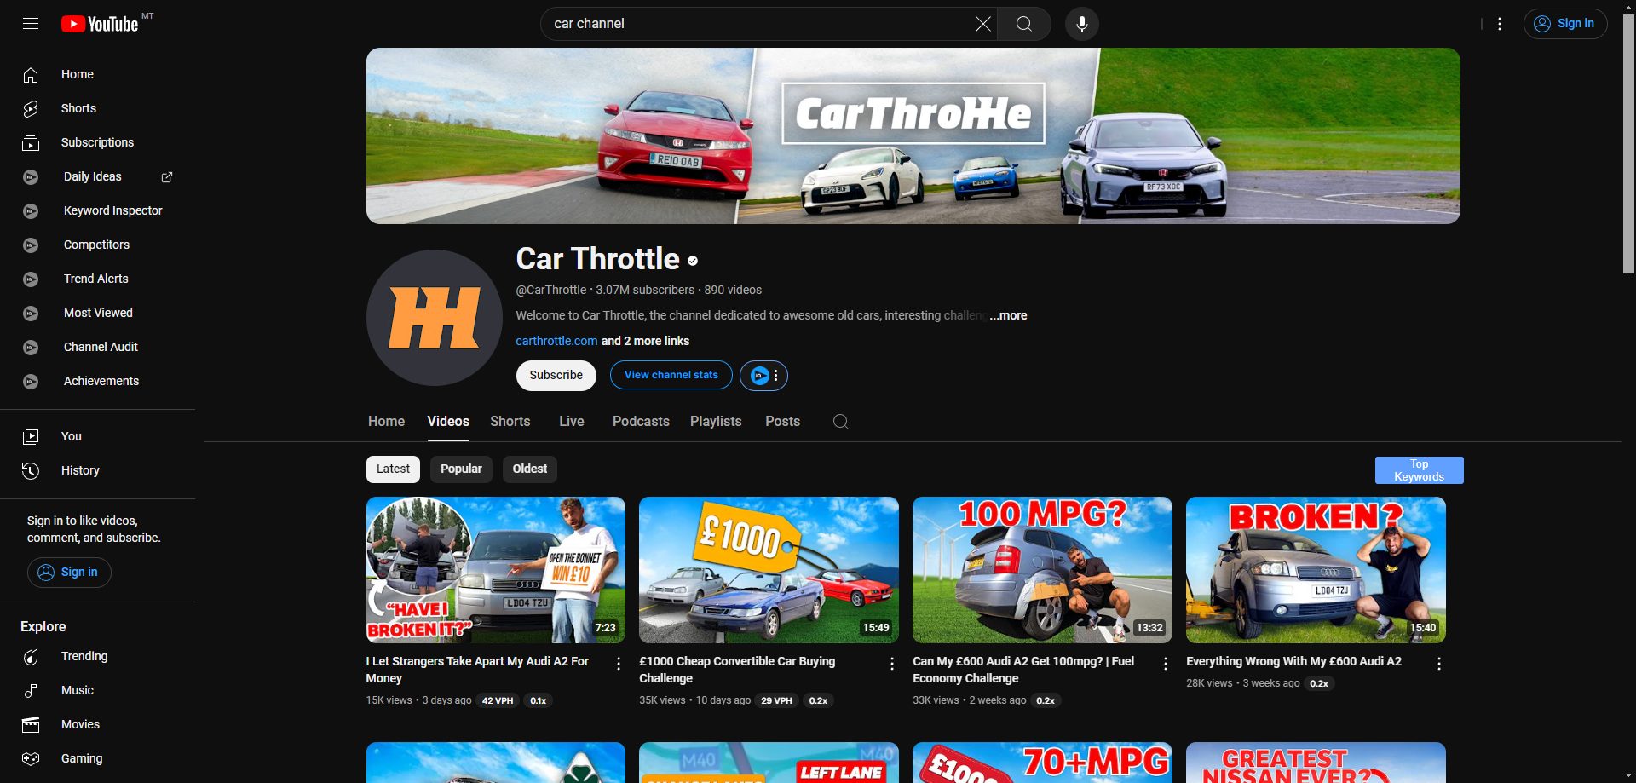
Task: Select the Latest sort chip
Action: (x=393, y=469)
